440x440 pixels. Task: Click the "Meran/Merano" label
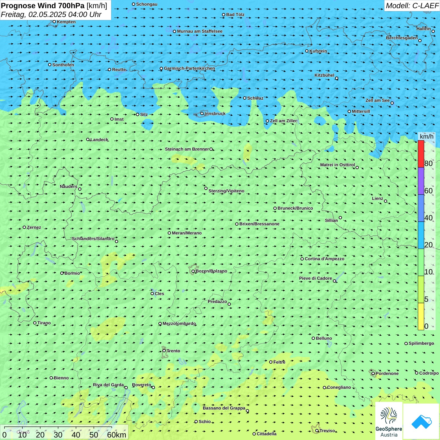187,233
